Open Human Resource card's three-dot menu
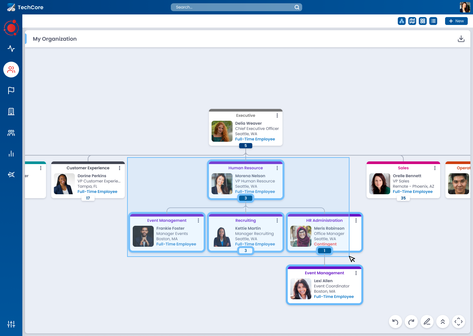Viewport: 473px width, 336px height. pyautogui.click(x=277, y=168)
